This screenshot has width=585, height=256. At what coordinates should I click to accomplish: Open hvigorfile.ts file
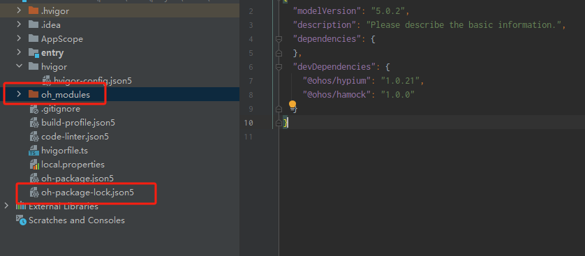tap(64, 151)
